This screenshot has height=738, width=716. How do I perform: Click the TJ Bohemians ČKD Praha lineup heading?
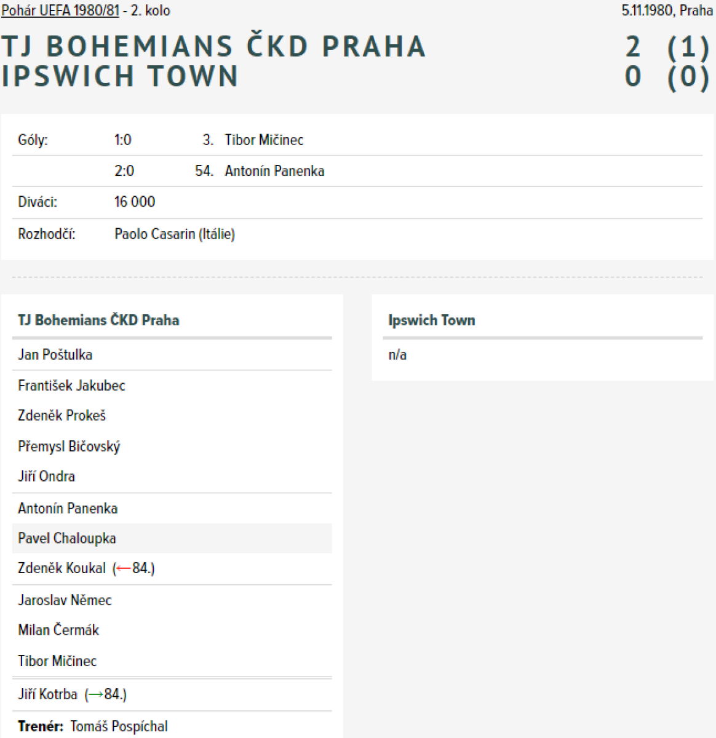point(98,320)
